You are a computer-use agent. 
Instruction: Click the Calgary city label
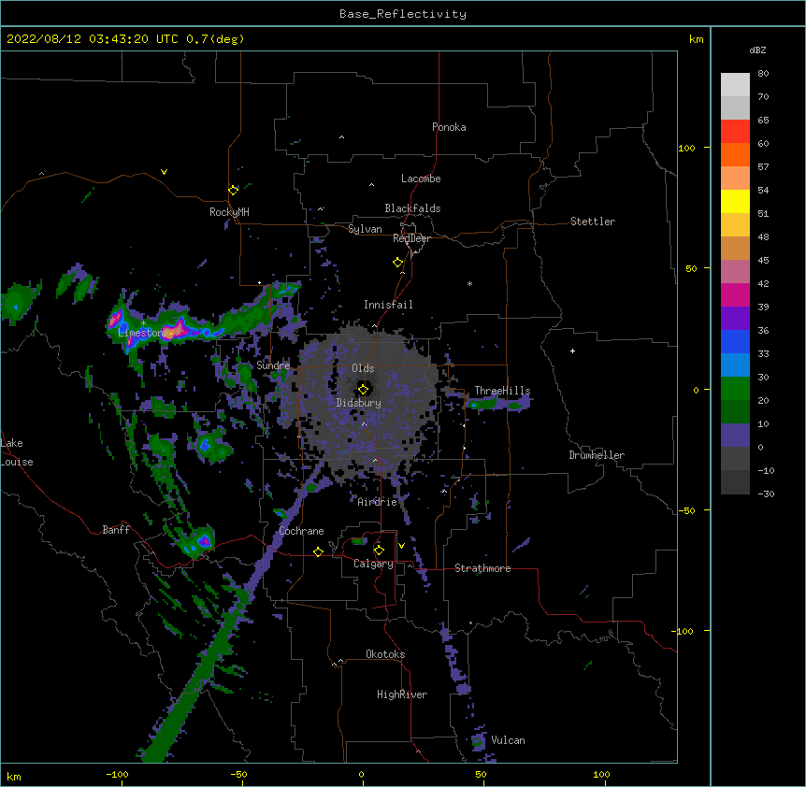[373, 564]
